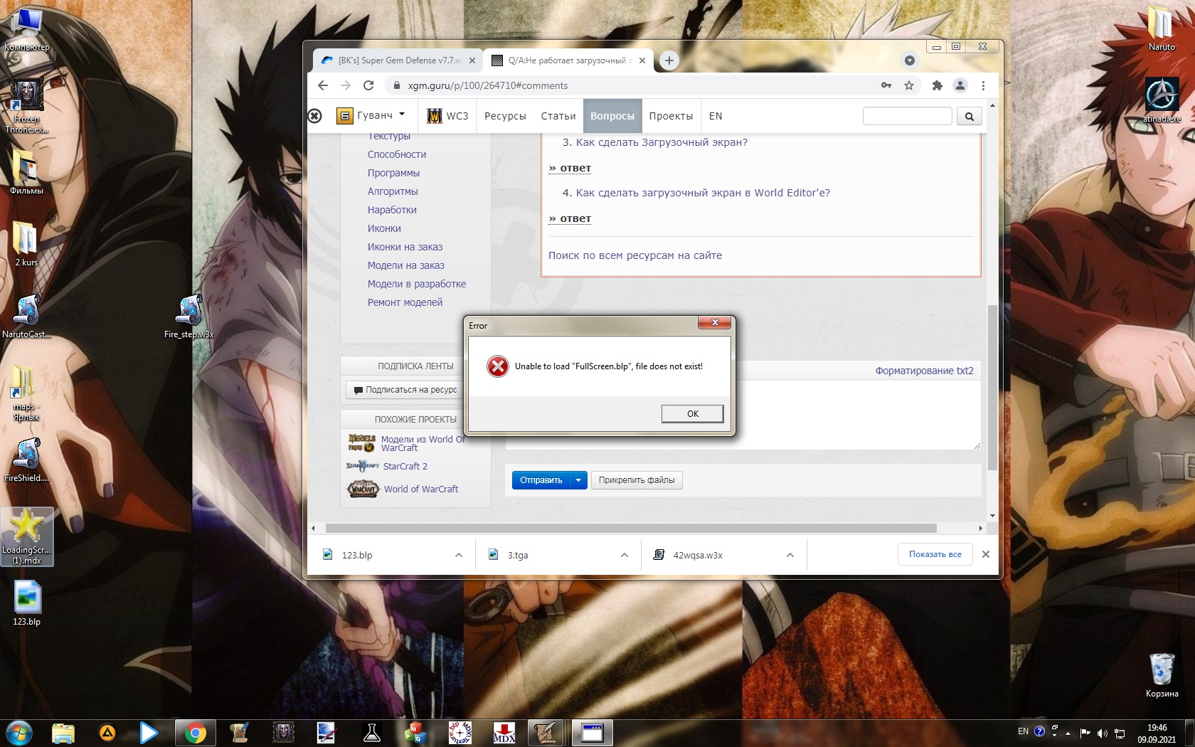The image size is (1195, 747).
Task: Open 'Как сделать загрузочный экран в World Editor'e?' link
Action: click(x=703, y=193)
